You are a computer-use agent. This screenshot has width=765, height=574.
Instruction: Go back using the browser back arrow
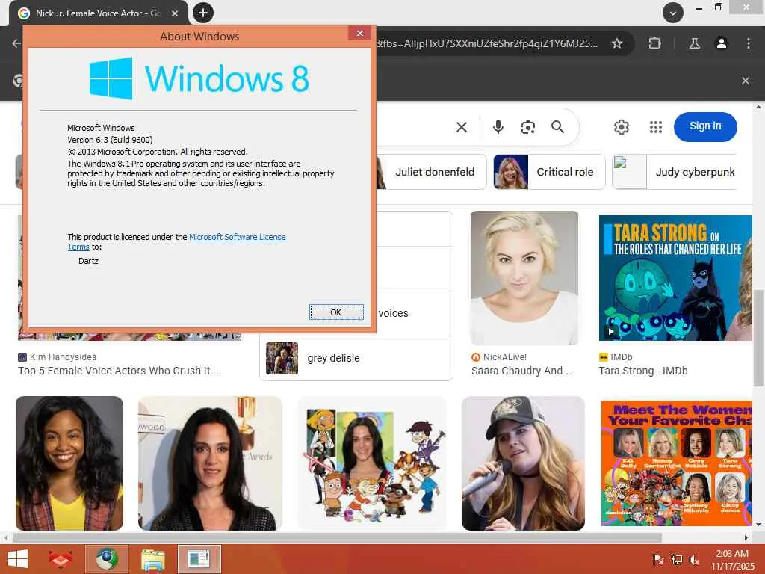pyautogui.click(x=16, y=43)
